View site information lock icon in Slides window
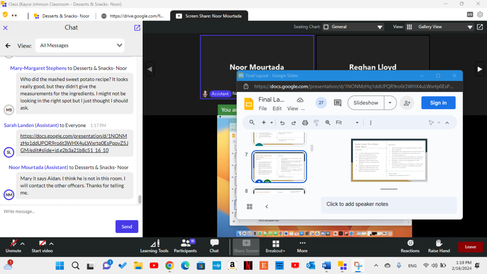487x274 pixels. pos(246,86)
